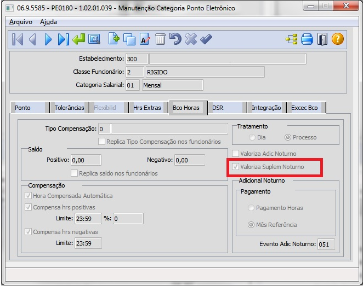Toggle Valoriza Adic Noturno checkbox

pos(235,154)
